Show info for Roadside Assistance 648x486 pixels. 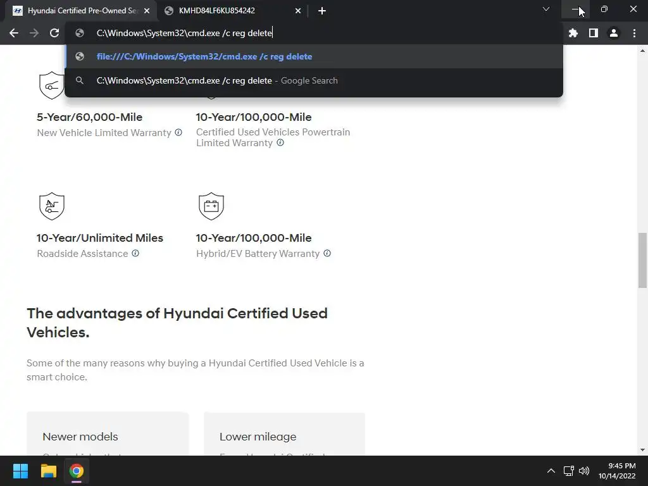pyautogui.click(x=135, y=253)
